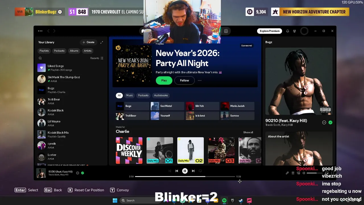Open Daily Mix 02 cover
This screenshot has height=205, width=364.
191,151
